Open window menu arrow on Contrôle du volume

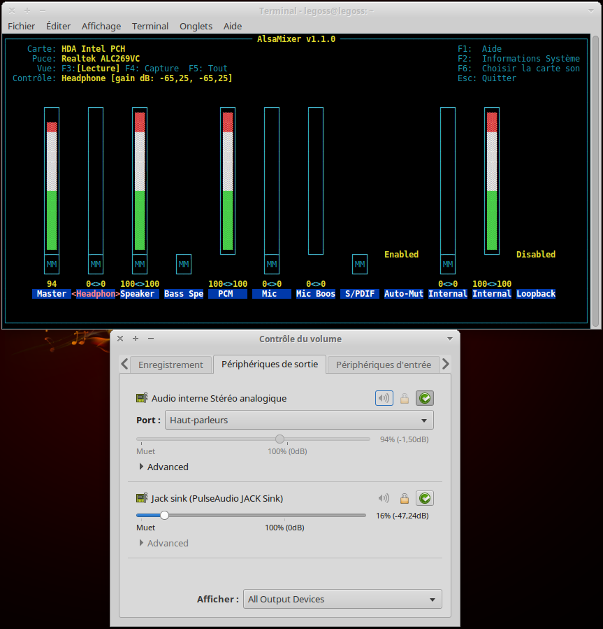(x=450, y=339)
